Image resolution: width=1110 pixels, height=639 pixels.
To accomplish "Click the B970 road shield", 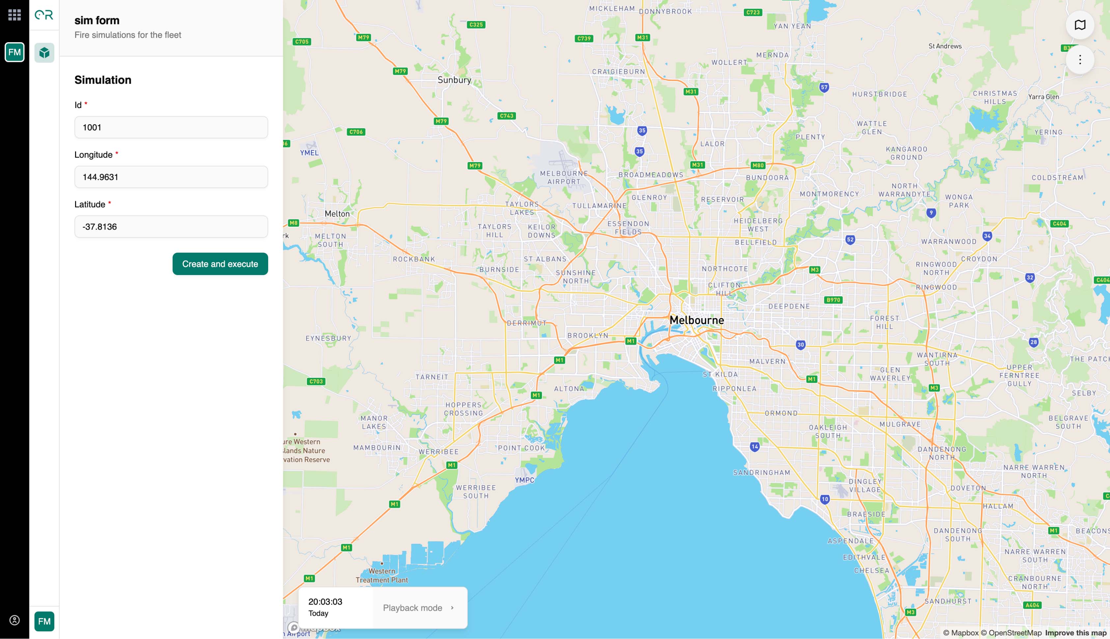I will pyautogui.click(x=833, y=300).
